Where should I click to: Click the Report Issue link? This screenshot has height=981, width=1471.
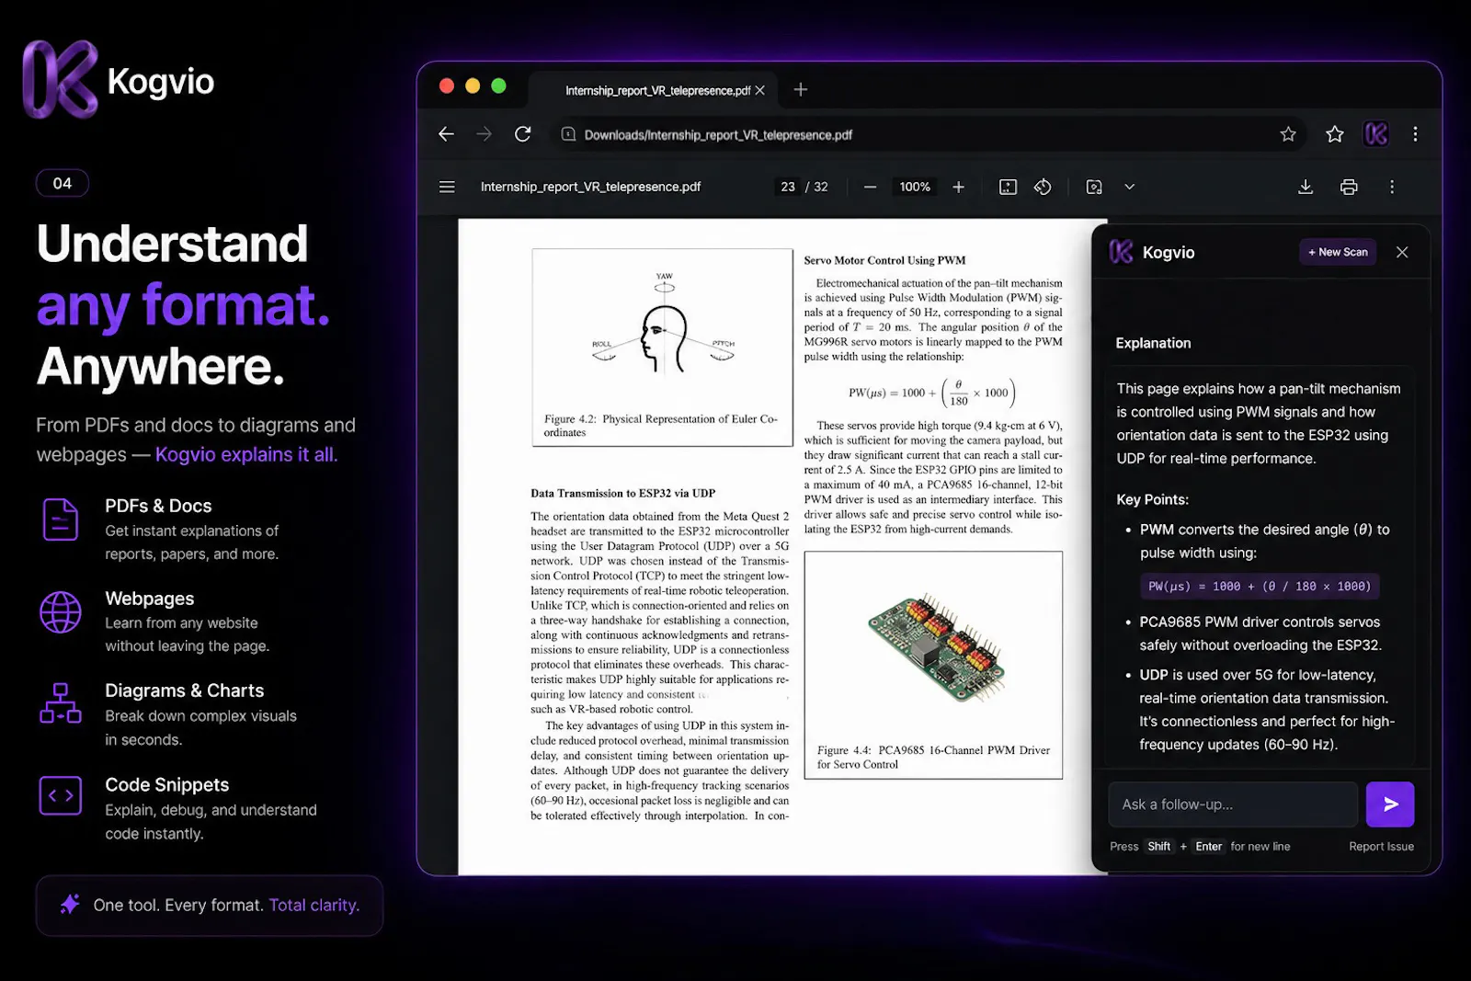1381,847
